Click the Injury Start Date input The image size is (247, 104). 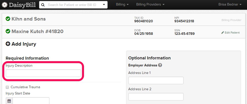tap(31, 101)
